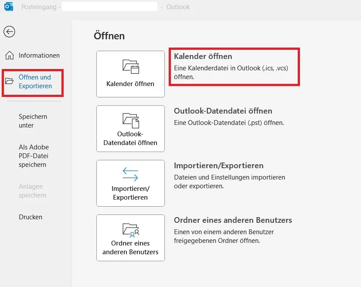
Task: Open an Outlook data file (.pst)
Action: coord(129,128)
